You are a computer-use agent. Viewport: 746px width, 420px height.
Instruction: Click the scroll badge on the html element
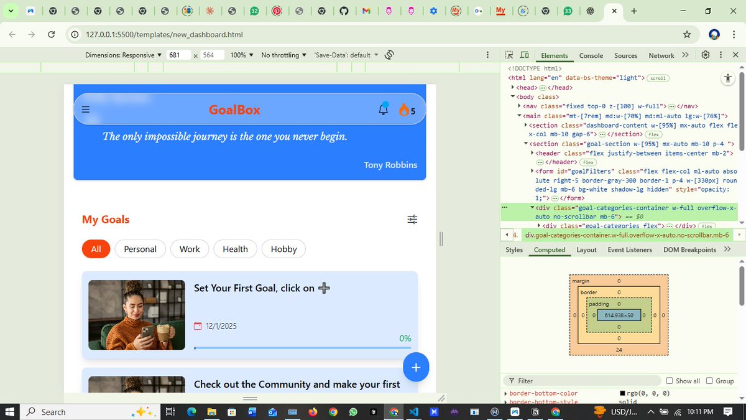click(658, 78)
